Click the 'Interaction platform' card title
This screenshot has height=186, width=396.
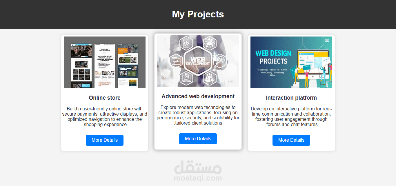tap(291, 98)
